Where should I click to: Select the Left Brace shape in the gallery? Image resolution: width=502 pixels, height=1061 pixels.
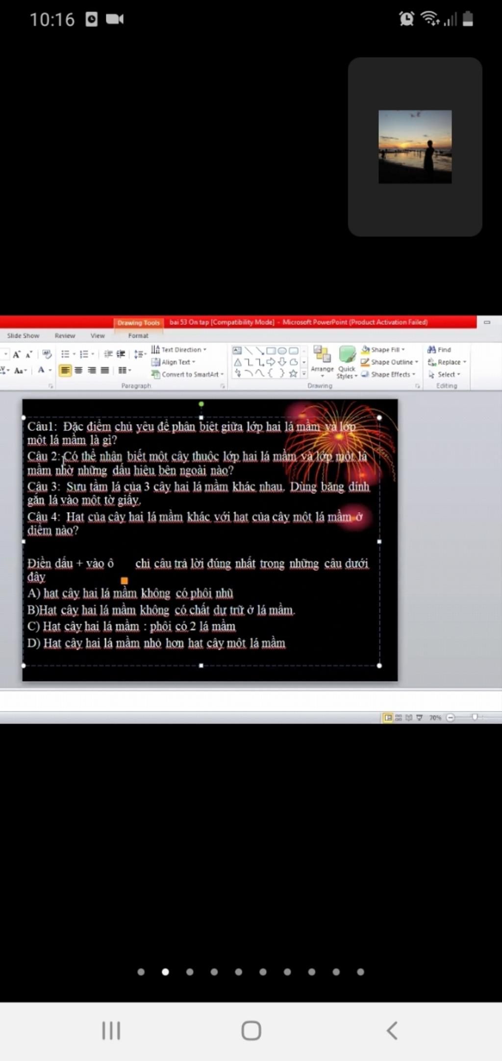click(271, 373)
